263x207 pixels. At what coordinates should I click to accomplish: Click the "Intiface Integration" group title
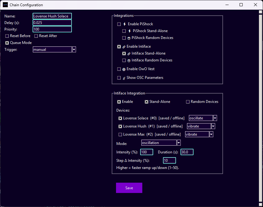coord(129,93)
